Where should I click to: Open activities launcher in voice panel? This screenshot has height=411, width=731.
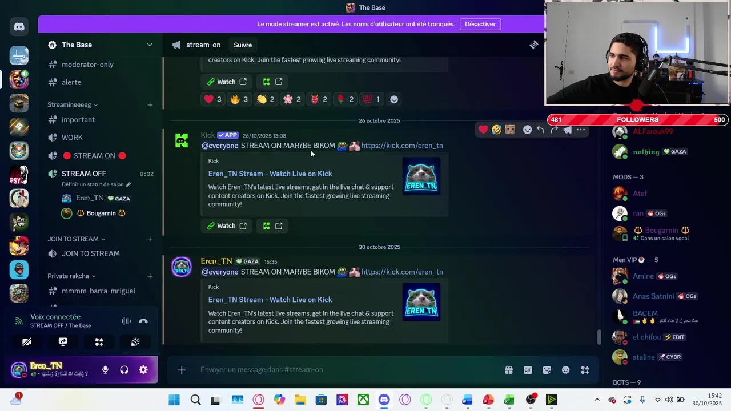pyautogui.click(x=99, y=342)
